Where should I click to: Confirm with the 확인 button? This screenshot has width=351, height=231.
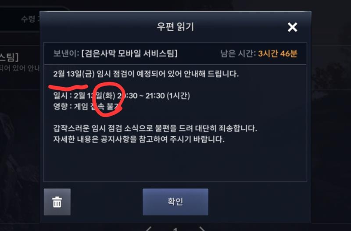[175, 202]
